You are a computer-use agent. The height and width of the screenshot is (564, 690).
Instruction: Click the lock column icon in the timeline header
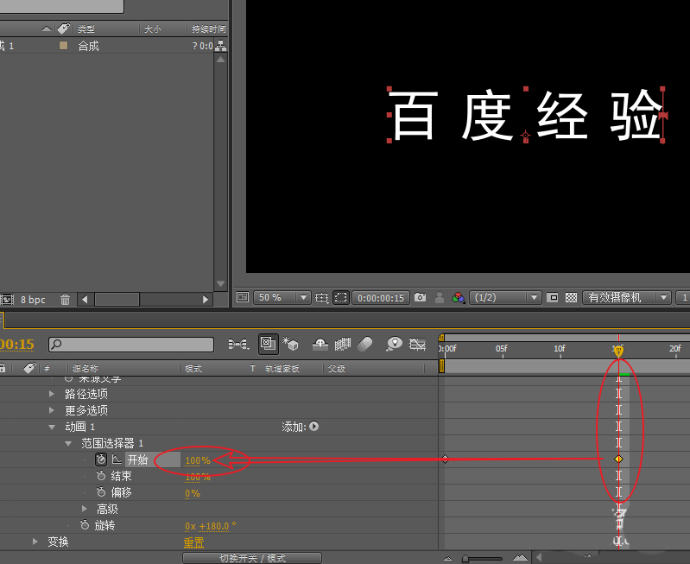tap(3, 368)
